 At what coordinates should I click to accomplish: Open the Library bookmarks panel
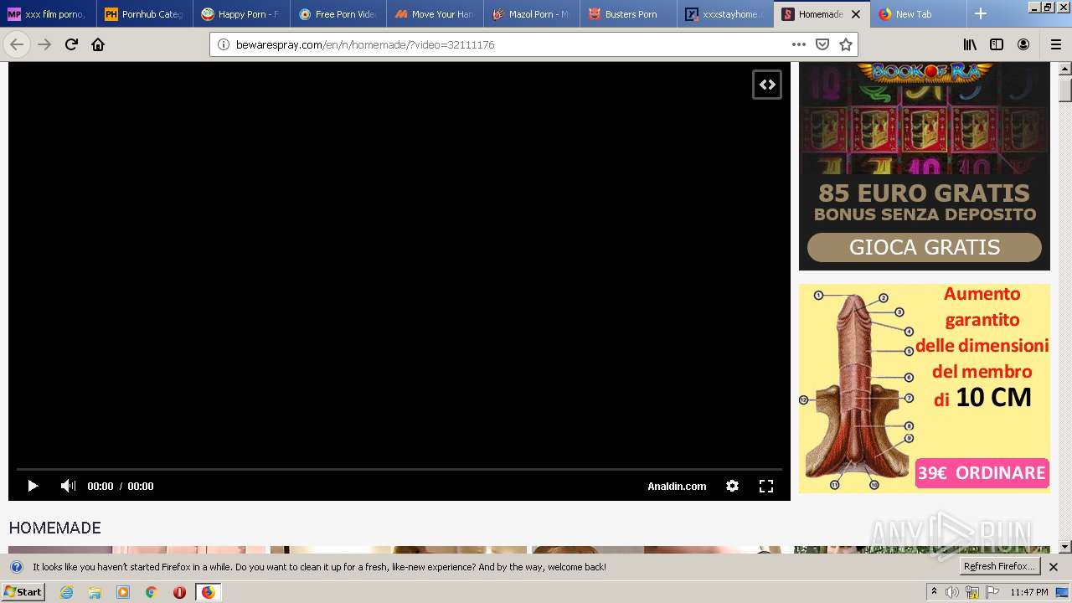pyautogui.click(x=970, y=44)
